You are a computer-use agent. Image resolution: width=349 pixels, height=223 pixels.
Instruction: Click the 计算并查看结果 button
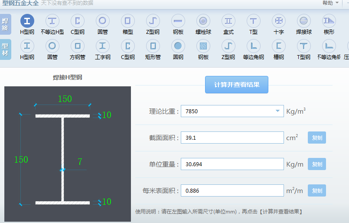pos(237,85)
